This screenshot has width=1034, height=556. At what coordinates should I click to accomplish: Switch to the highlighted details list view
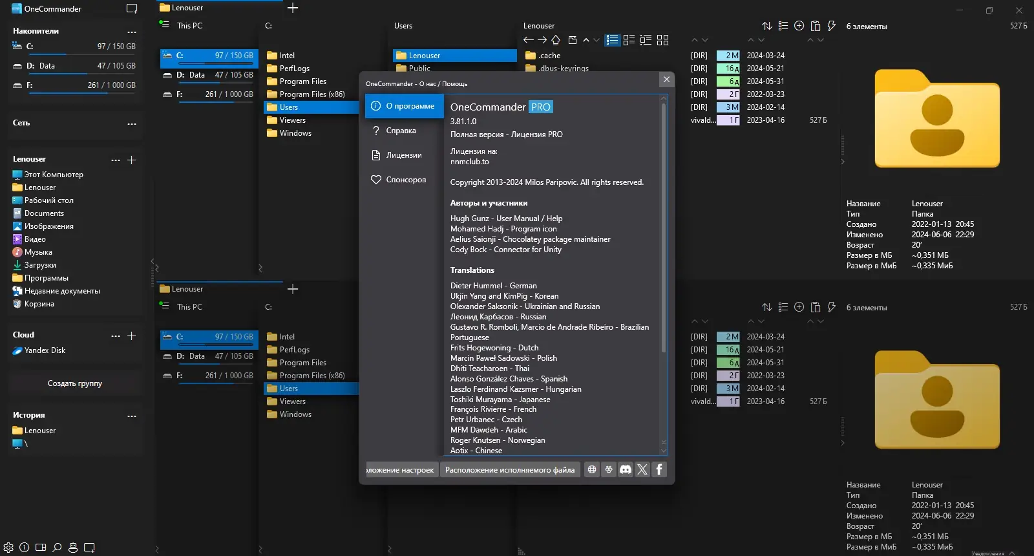(613, 40)
